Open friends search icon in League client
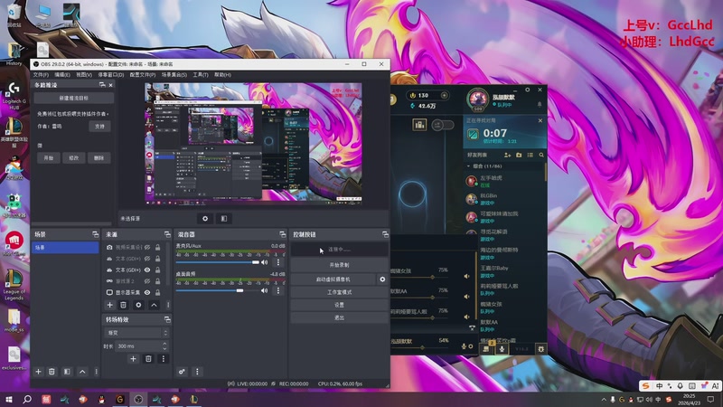Screen dimensions: 723x407 [x=541, y=155]
